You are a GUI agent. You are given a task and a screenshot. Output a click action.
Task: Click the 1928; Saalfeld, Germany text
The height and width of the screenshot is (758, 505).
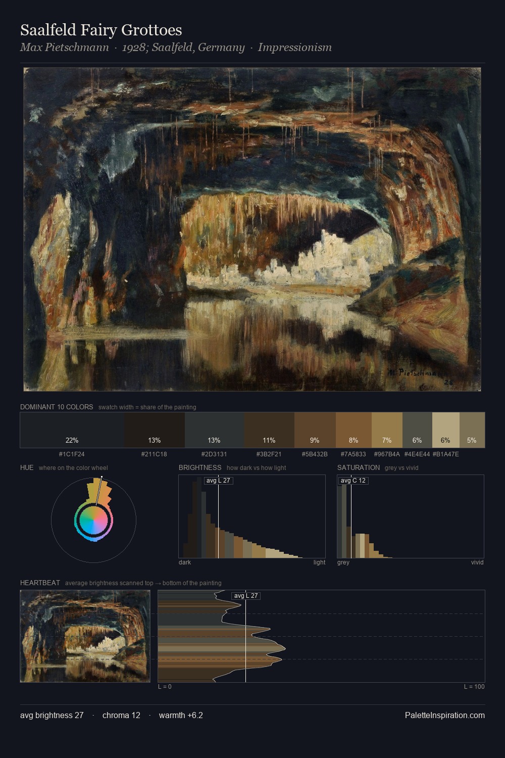click(x=183, y=48)
